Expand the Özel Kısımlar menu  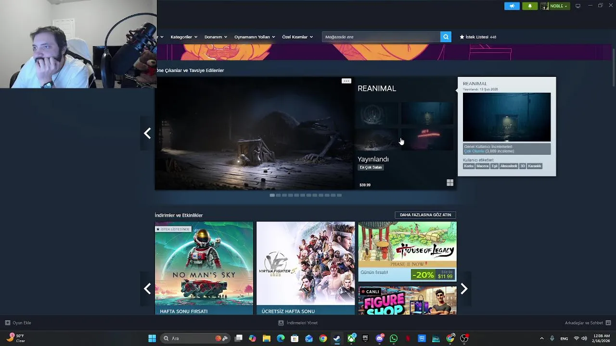tap(297, 37)
